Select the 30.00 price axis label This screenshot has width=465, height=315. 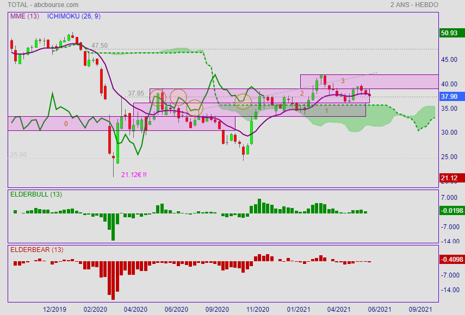click(x=449, y=133)
